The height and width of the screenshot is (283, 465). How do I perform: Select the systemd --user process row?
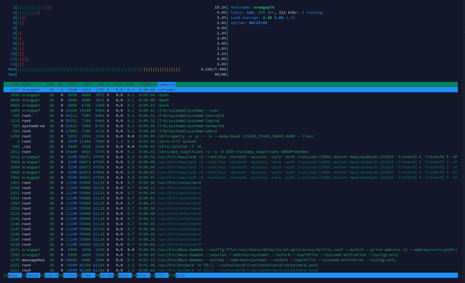(x=230, y=110)
